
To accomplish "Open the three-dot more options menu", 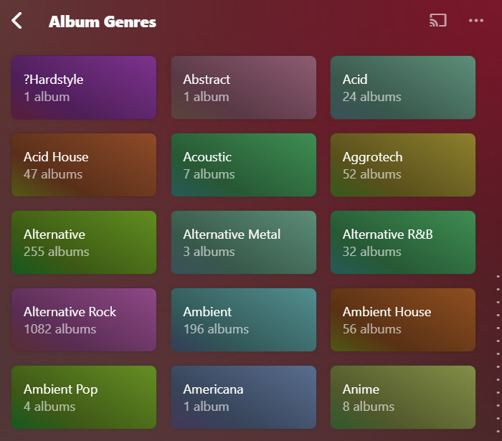I will [476, 21].
